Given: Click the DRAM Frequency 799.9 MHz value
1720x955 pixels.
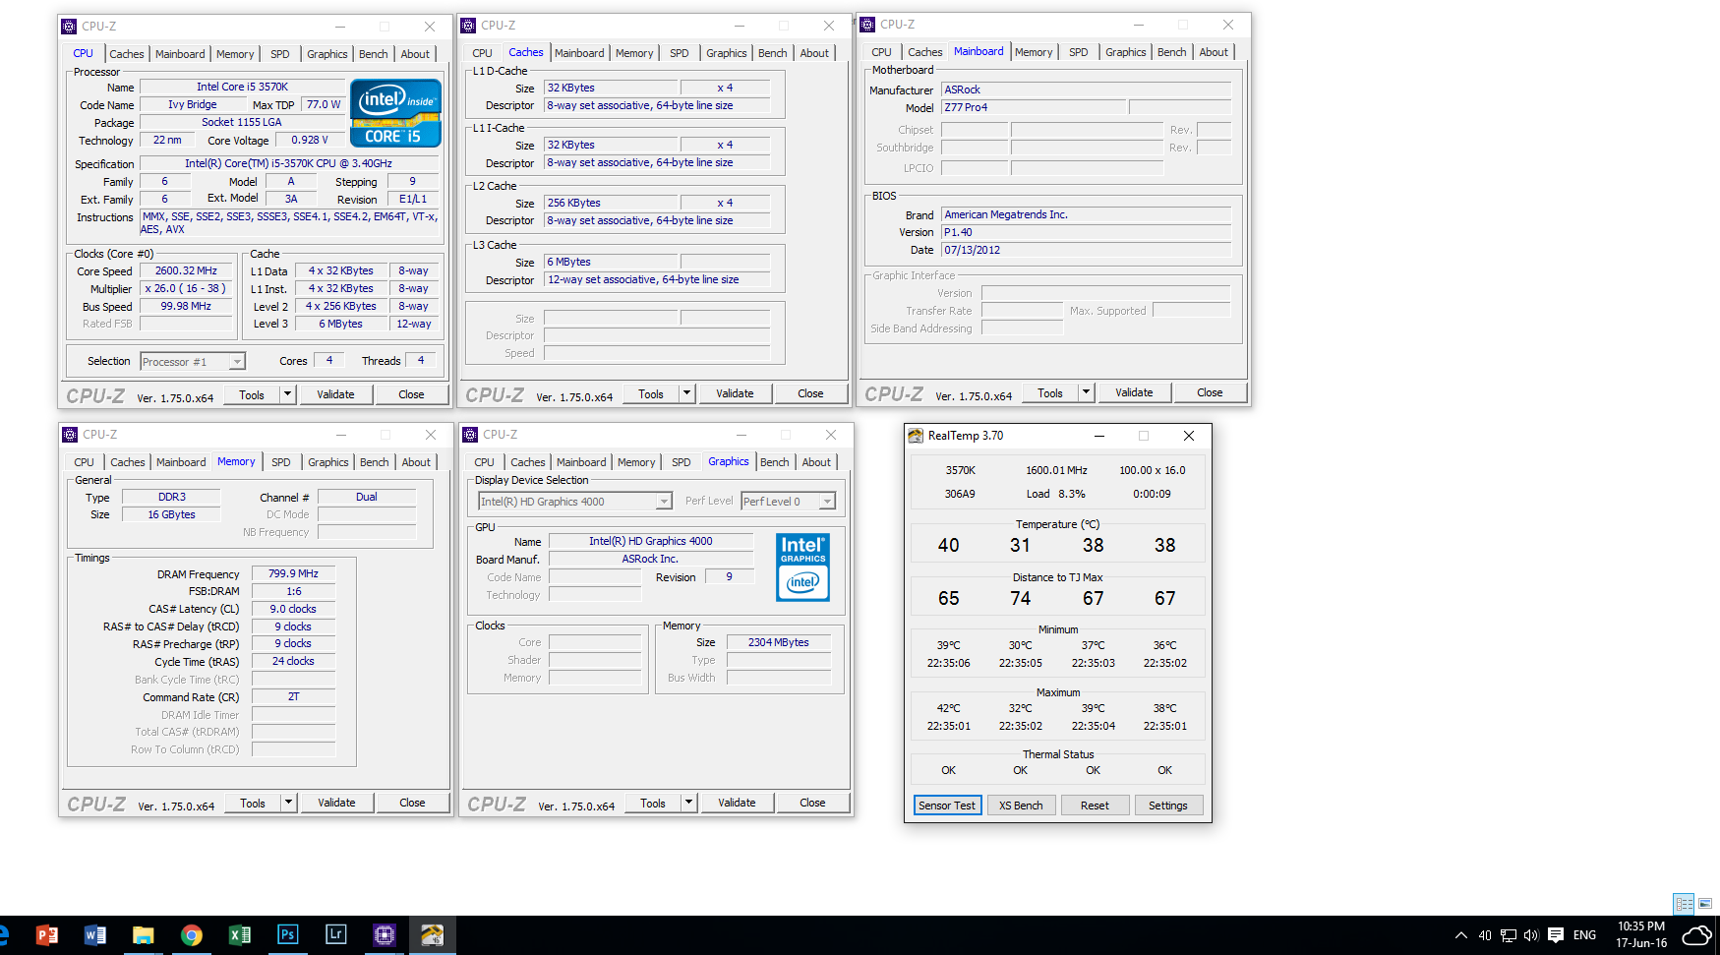Looking at the screenshot, I should (293, 573).
